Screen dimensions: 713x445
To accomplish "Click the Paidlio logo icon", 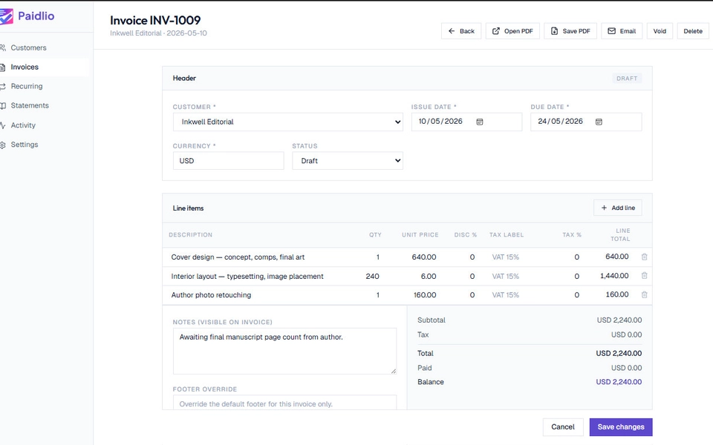I will [6, 16].
